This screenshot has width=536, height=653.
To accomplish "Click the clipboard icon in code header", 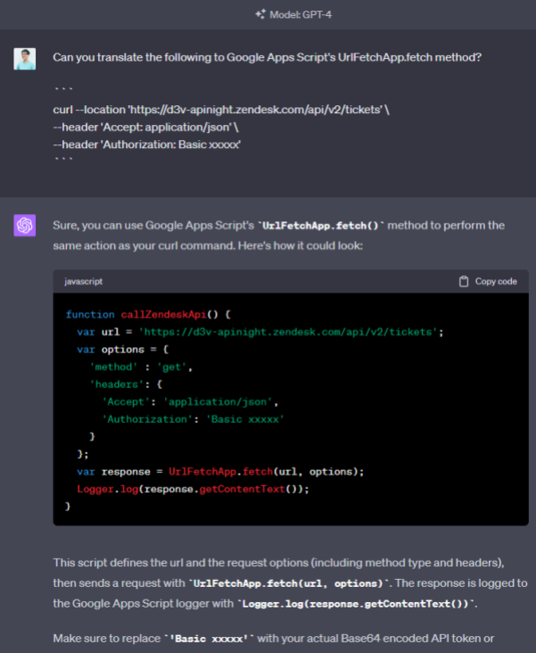I will pos(463,281).
